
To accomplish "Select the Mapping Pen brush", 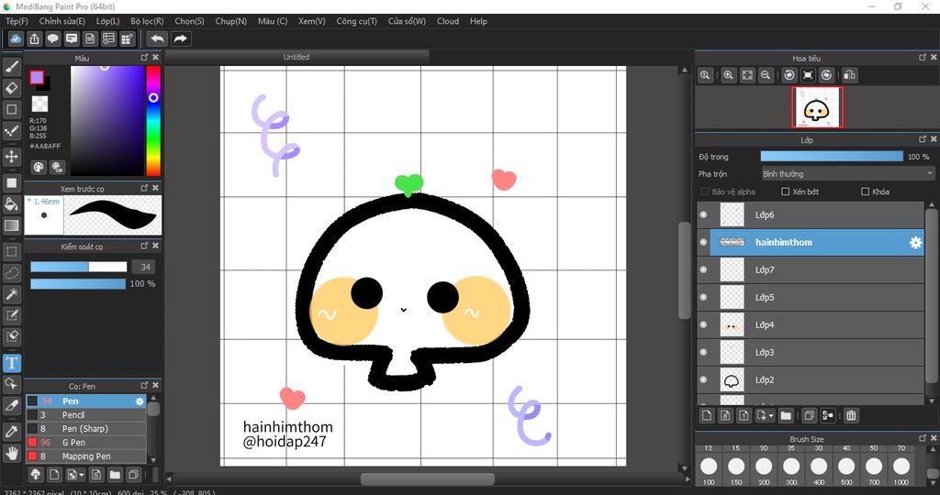I will [x=85, y=456].
